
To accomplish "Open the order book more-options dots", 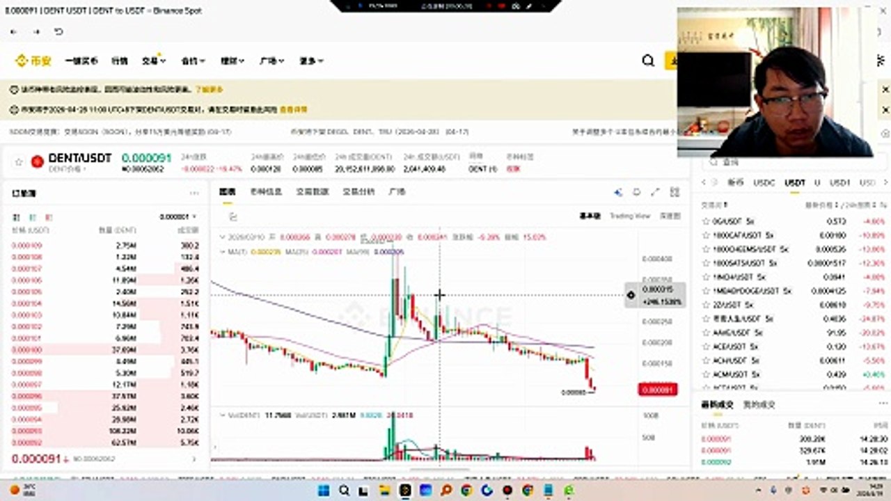I will 194,193.
